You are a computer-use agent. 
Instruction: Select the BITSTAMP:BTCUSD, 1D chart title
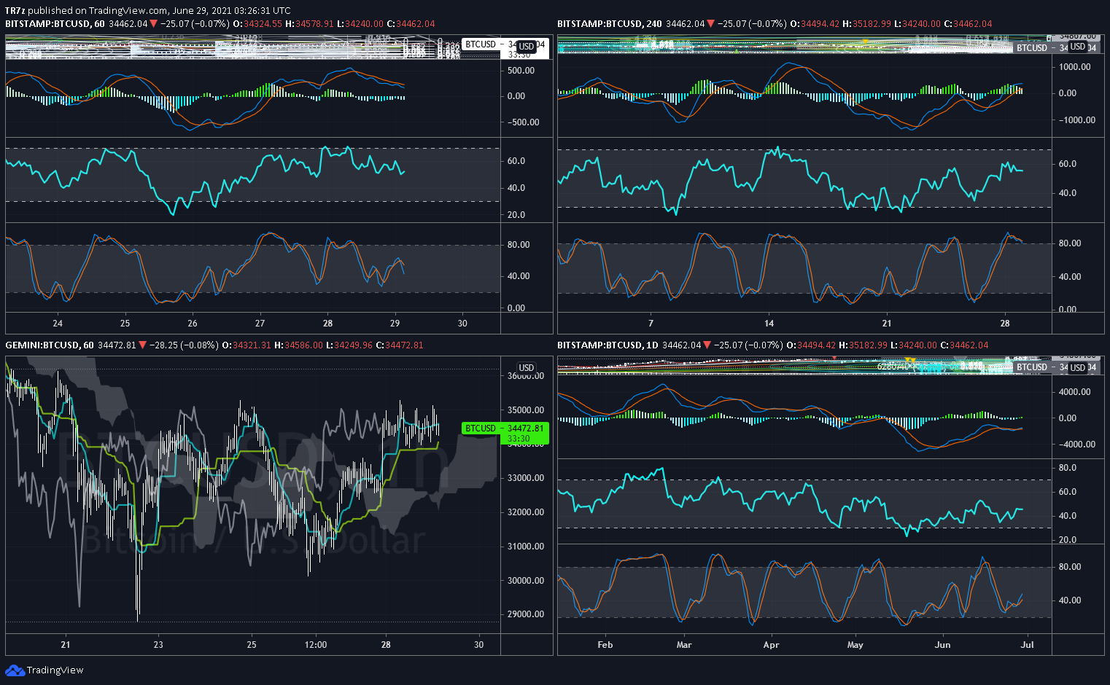[x=608, y=345]
